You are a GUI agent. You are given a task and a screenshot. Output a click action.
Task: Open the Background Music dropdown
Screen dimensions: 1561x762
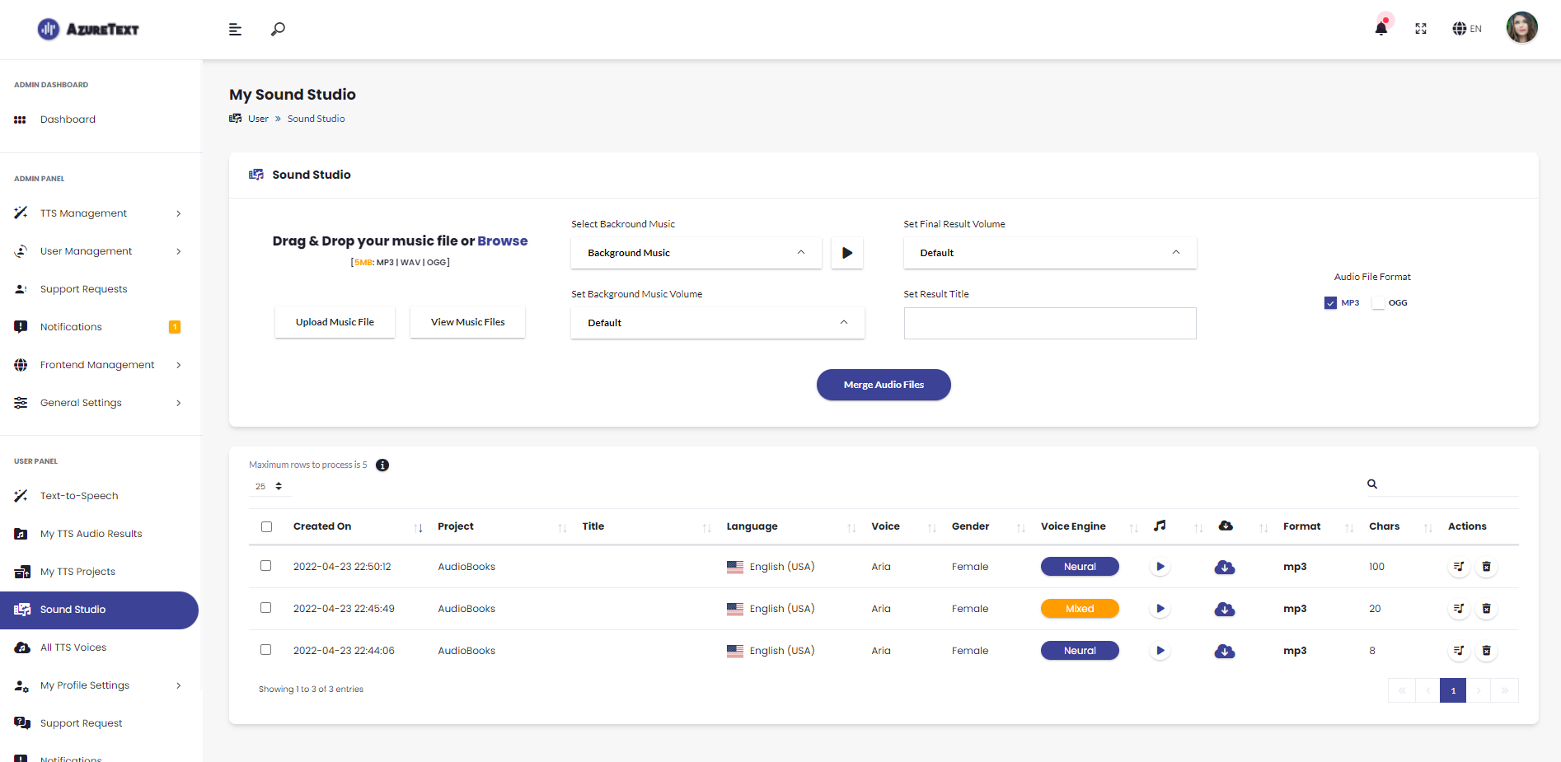[696, 253]
